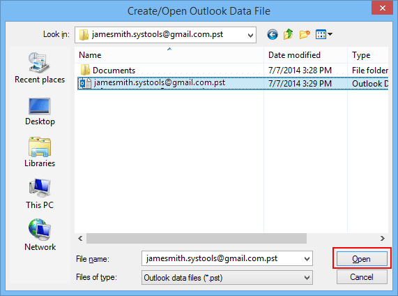398x296 pixels.
Task: Open Libraries from the places bar
Action: click(x=40, y=152)
